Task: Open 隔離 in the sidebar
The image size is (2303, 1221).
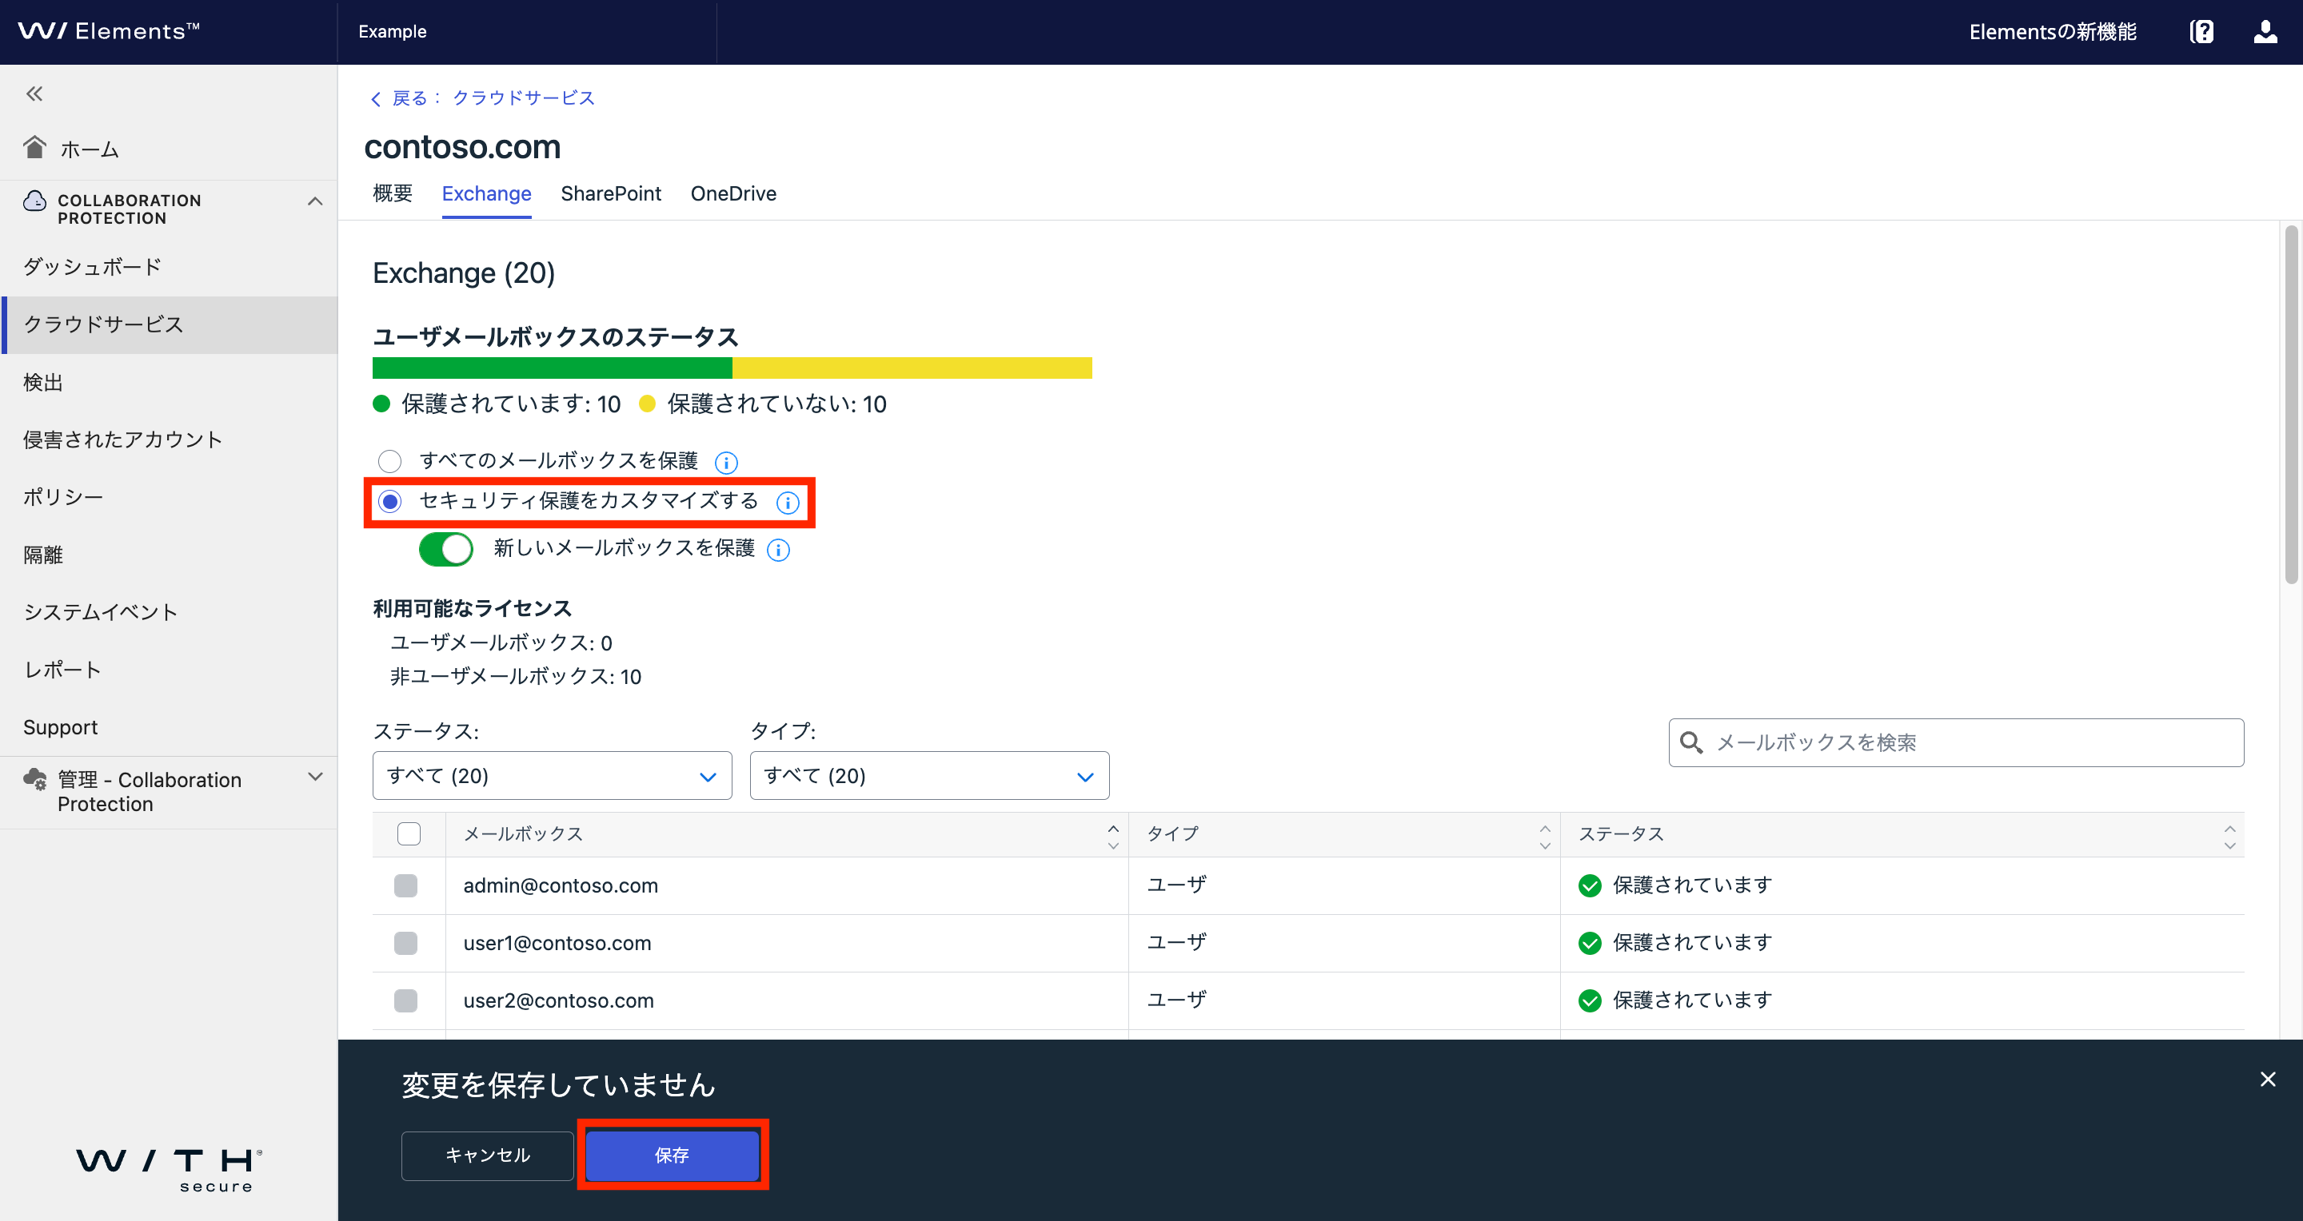Action: point(169,555)
